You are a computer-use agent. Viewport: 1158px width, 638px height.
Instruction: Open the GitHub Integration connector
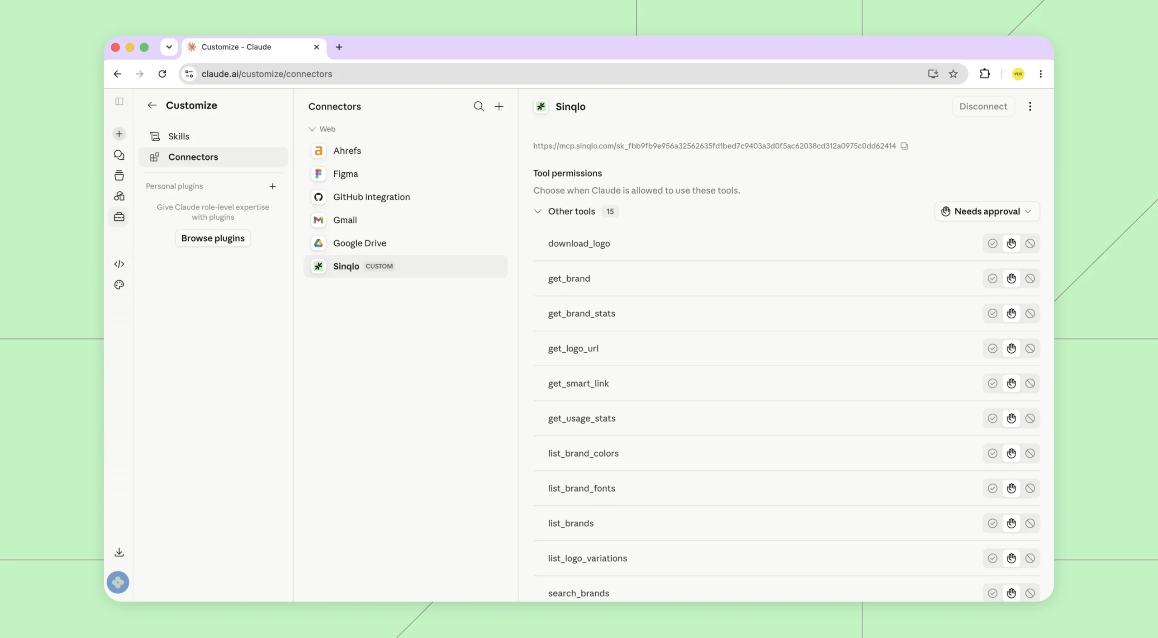pyautogui.click(x=406, y=197)
